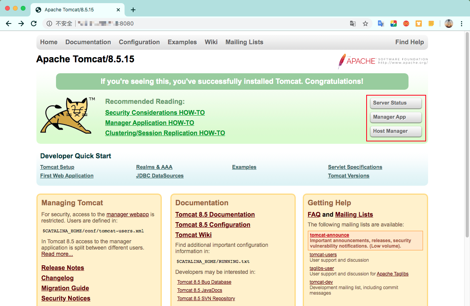The height and width of the screenshot is (306, 470).
Task: Open the Tomcat 8.5 Bug Database link
Action: coord(204,282)
